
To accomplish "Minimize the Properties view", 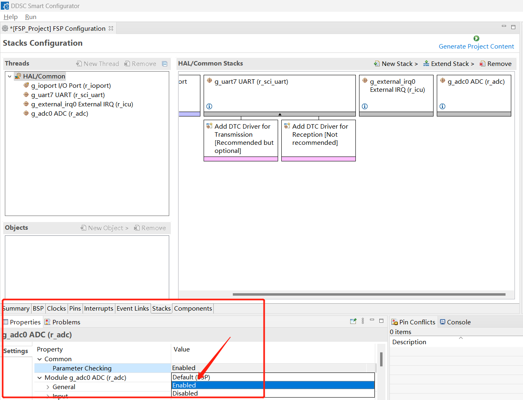I will point(372,320).
